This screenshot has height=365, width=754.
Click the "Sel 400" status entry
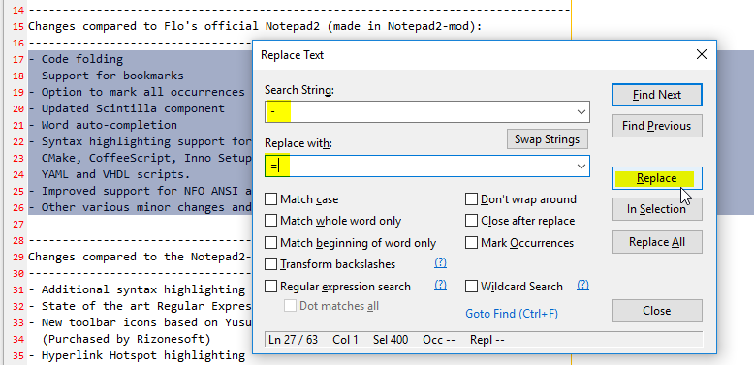tap(391, 340)
